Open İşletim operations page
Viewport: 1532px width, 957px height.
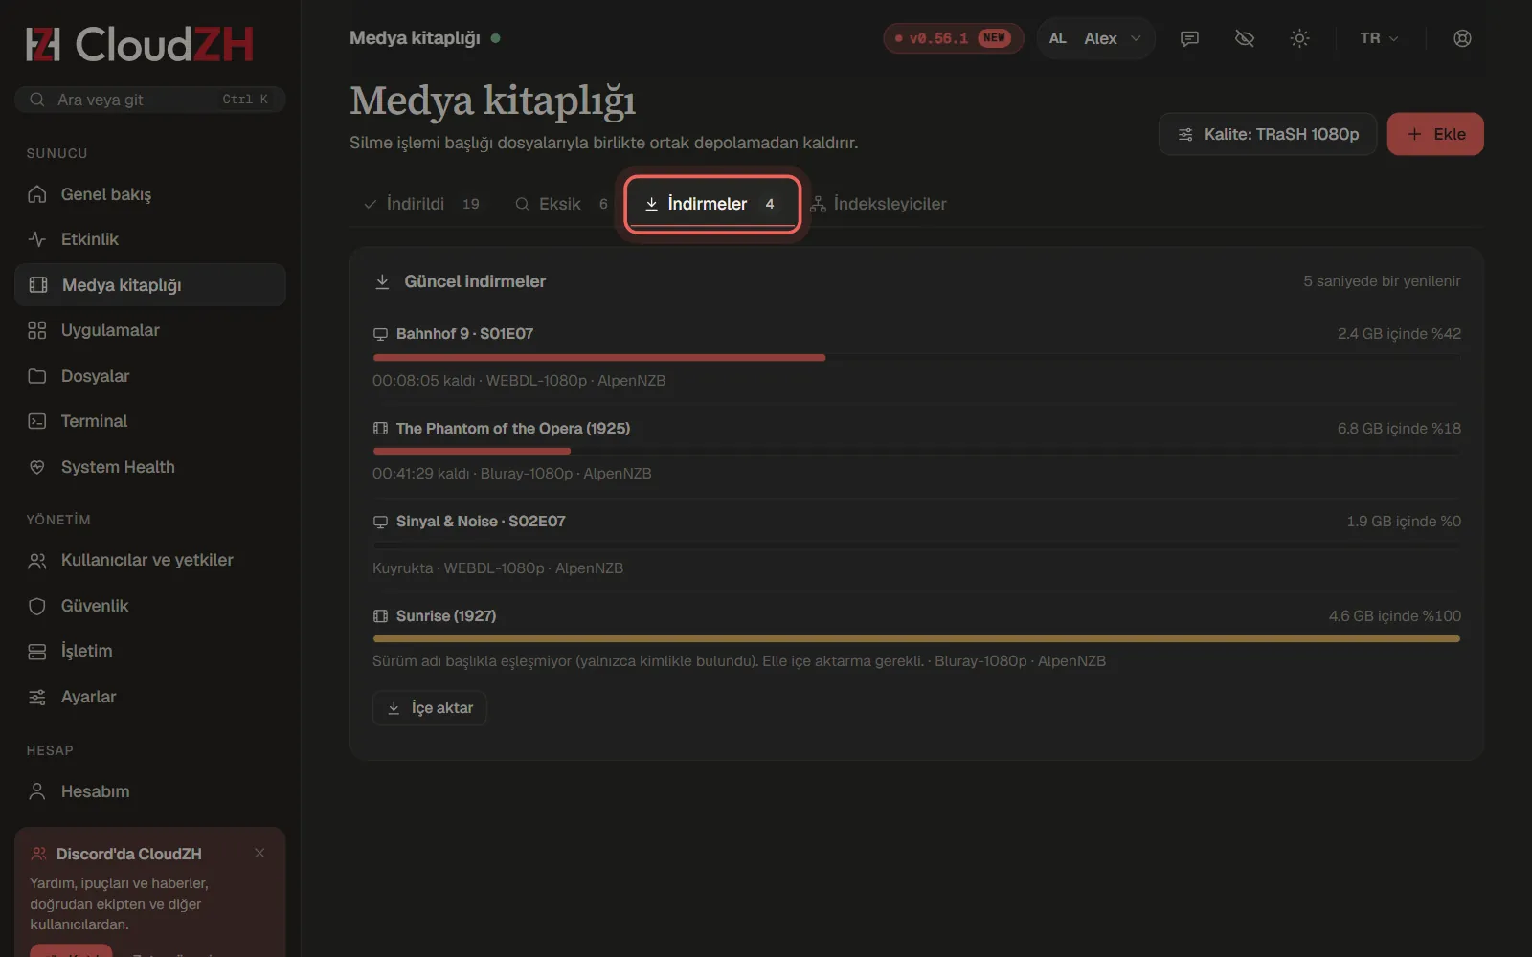[150, 651]
